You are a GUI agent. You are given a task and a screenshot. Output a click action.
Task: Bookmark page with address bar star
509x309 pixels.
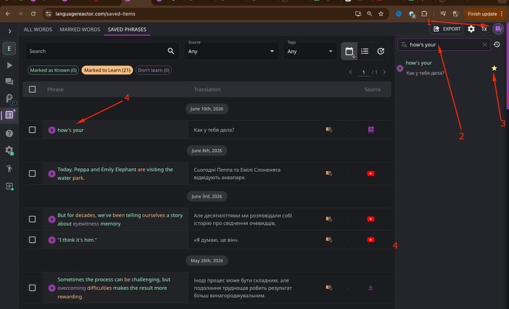(381, 13)
